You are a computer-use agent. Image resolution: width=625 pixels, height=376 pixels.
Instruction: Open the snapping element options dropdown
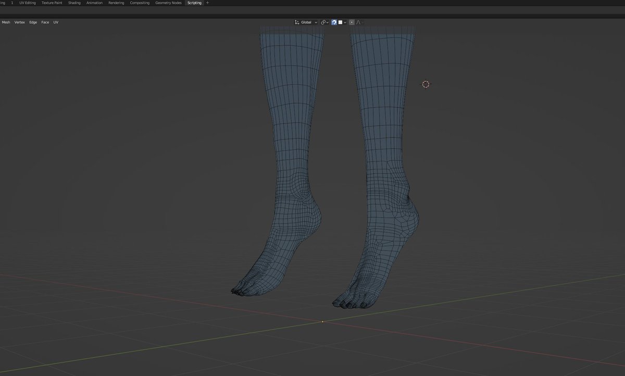pos(342,22)
